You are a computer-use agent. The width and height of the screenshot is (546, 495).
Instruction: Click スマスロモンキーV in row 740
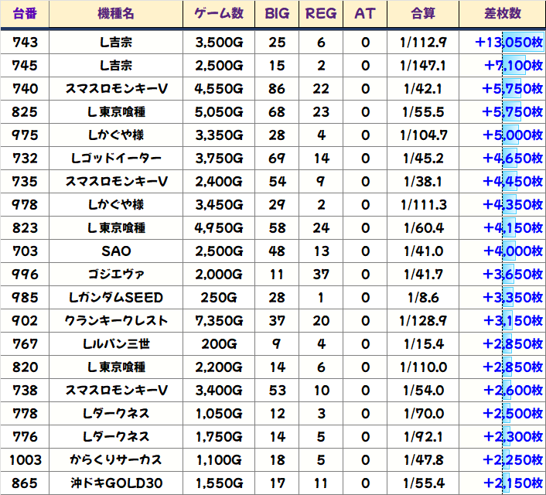(x=116, y=89)
